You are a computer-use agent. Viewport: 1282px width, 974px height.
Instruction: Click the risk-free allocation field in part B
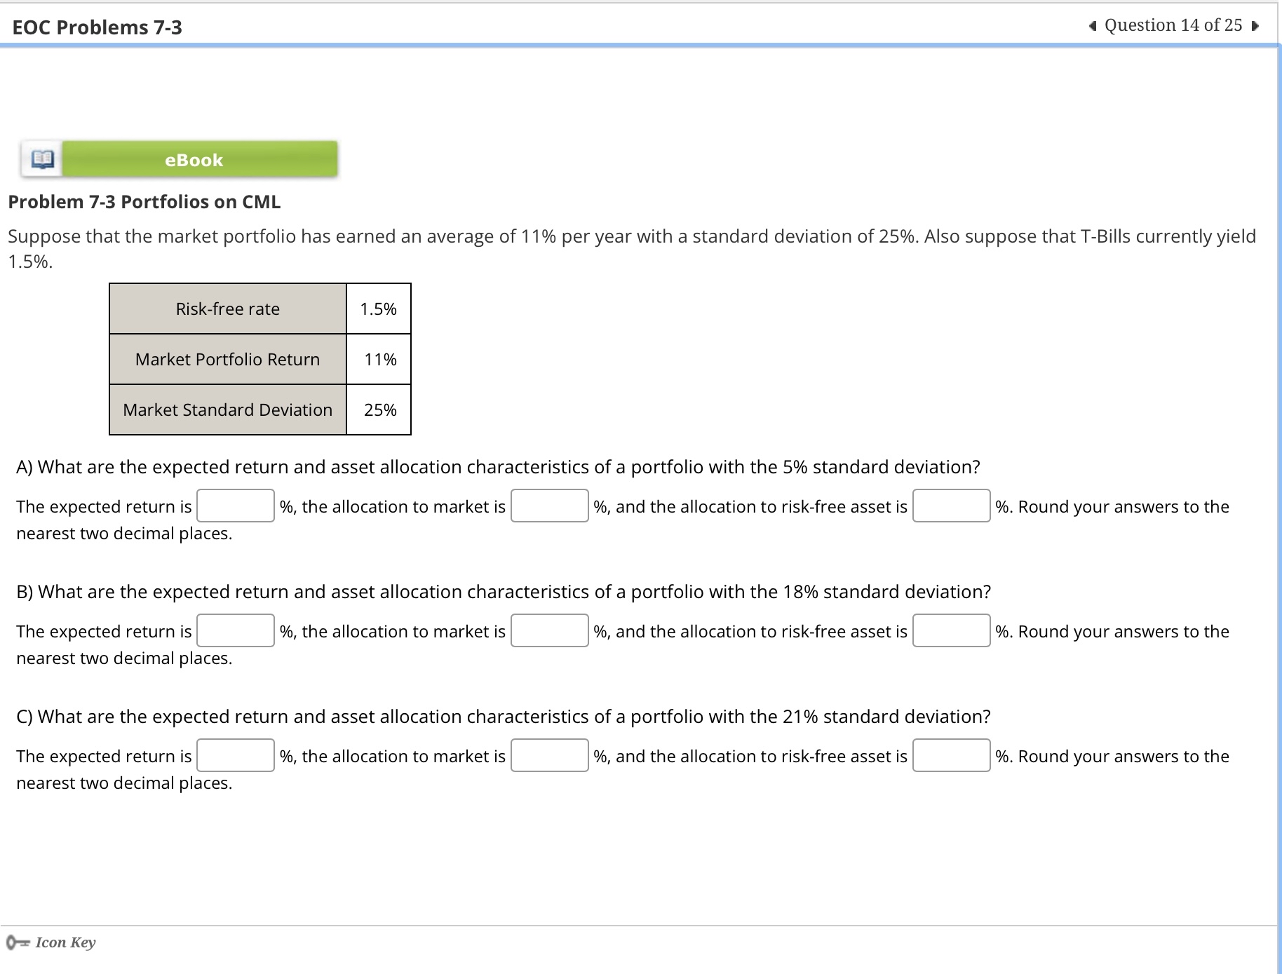[x=951, y=631]
